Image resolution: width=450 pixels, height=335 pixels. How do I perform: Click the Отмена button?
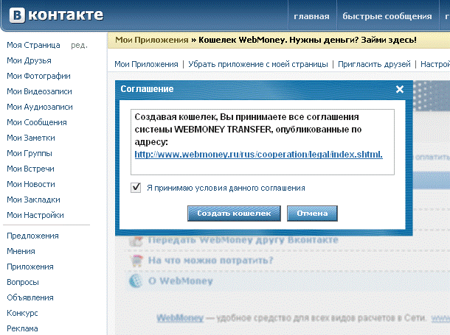click(x=312, y=214)
